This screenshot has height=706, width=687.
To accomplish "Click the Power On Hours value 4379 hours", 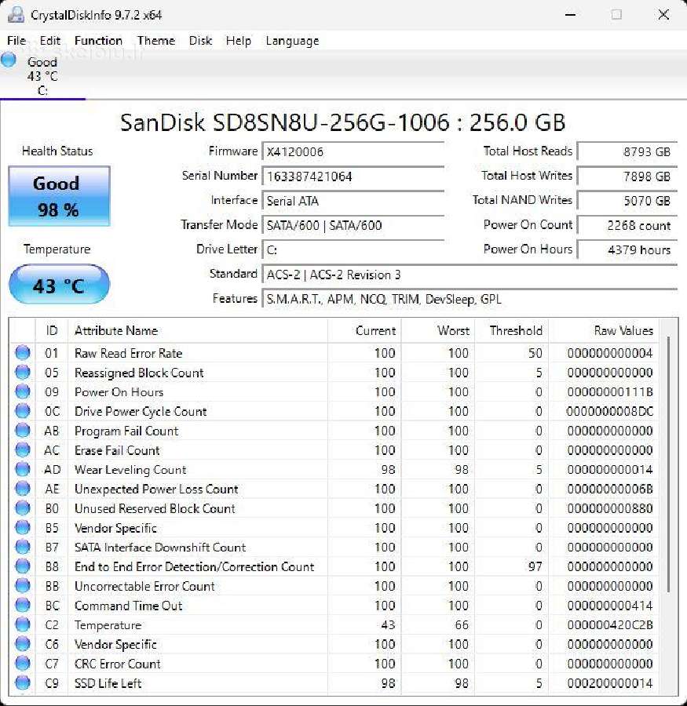I will [627, 250].
